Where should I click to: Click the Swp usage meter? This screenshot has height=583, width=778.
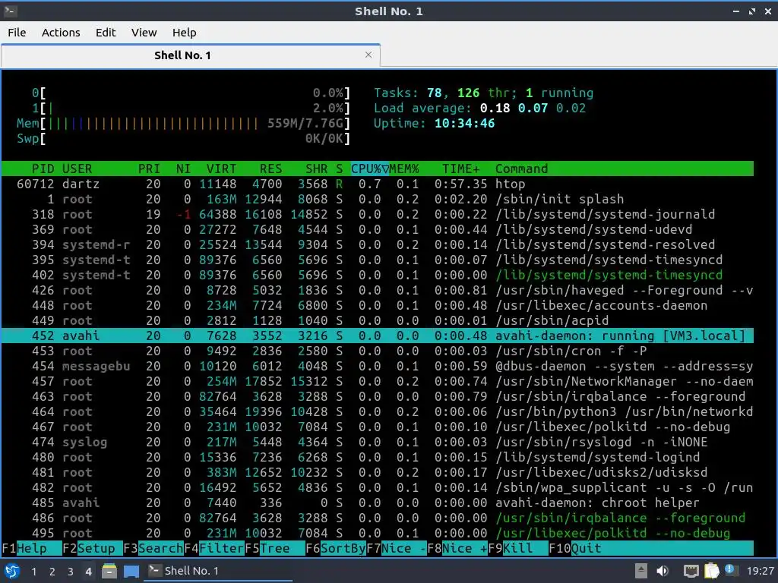tap(183, 138)
